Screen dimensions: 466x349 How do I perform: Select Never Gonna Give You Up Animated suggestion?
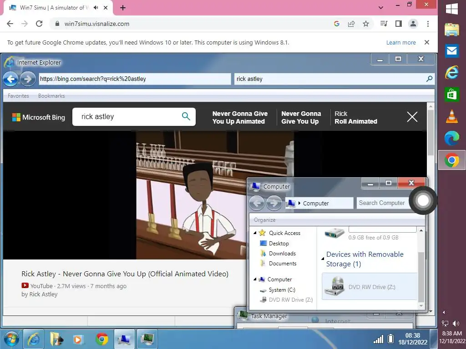240,118
